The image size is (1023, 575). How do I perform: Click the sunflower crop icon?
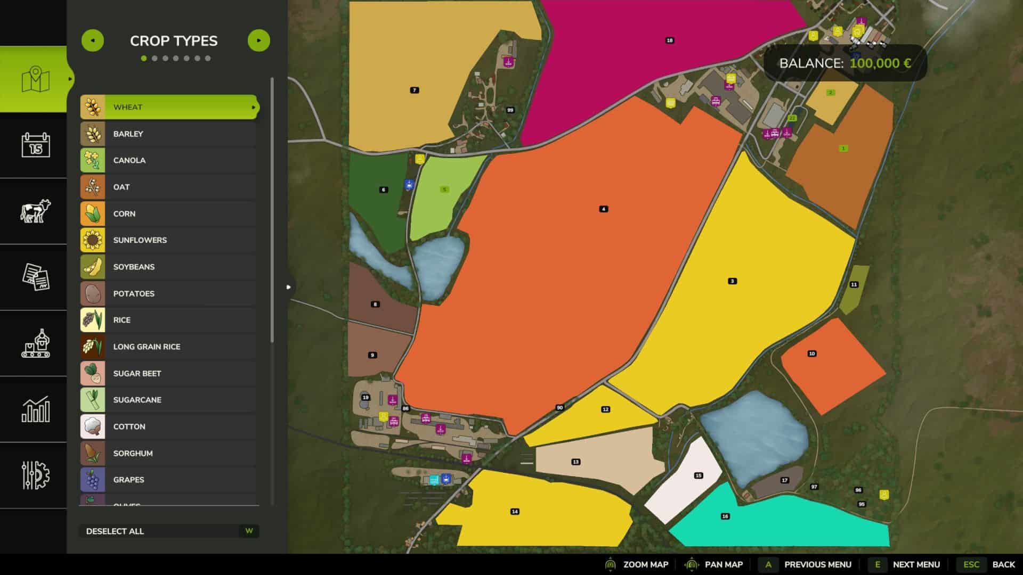coord(93,240)
